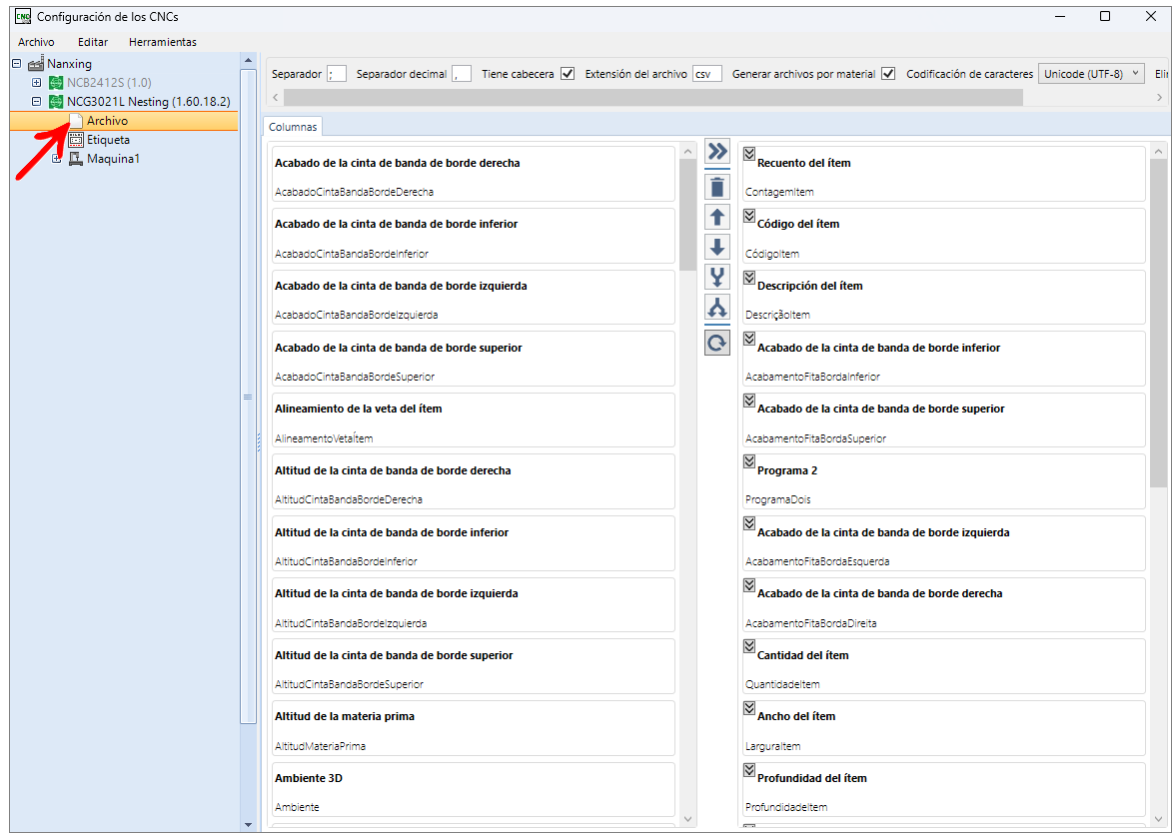
Task: Click options bar scroll left arrow
Action: [x=275, y=98]
